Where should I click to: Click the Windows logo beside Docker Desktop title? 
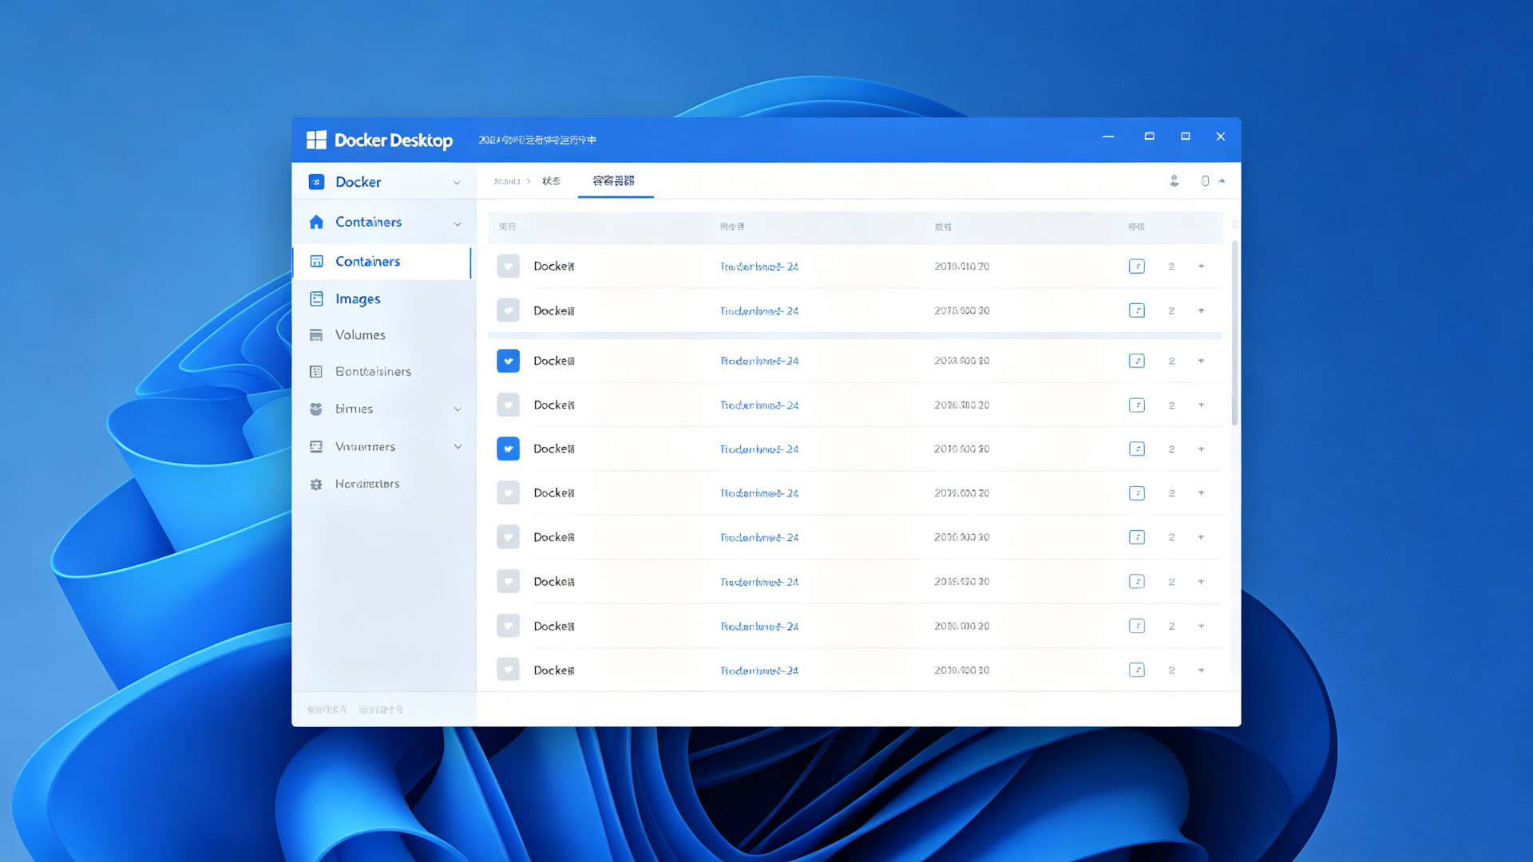[x=316, y=140]
